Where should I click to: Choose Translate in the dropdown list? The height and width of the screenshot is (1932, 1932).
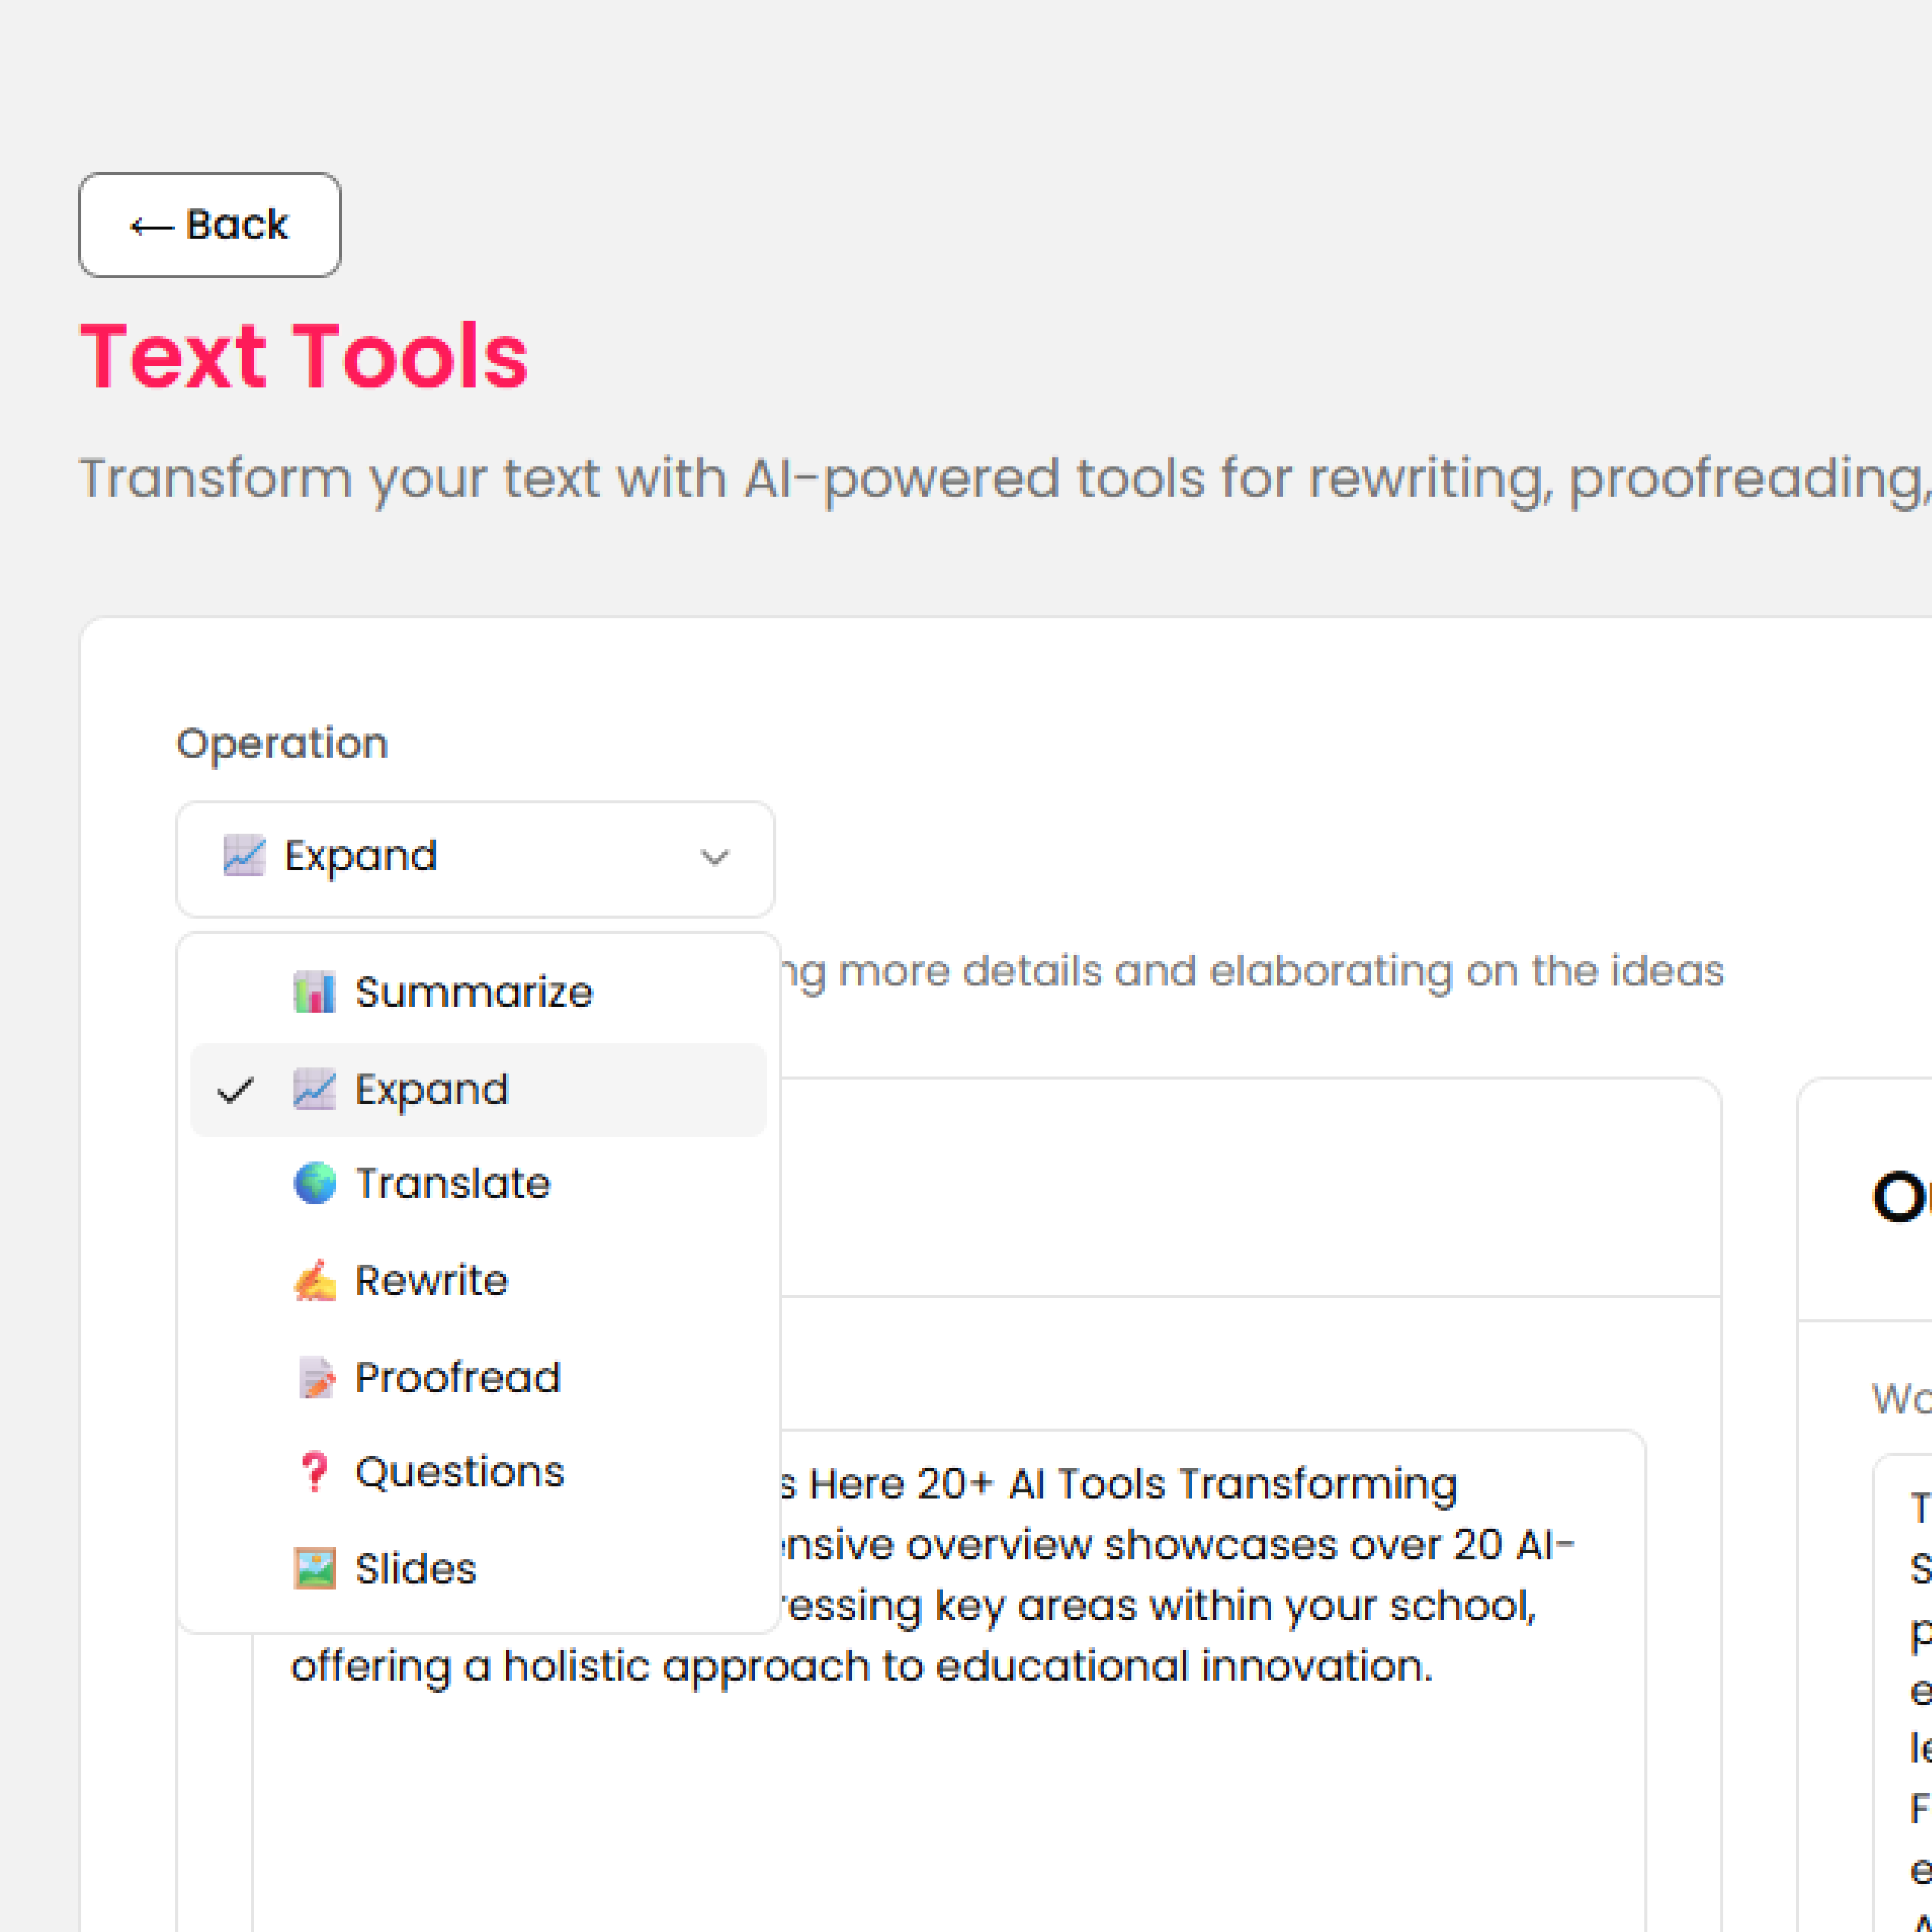click(453, 1184)
